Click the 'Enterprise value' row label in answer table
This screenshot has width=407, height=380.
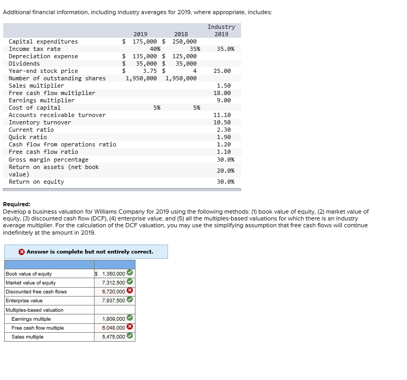(24, 301)
